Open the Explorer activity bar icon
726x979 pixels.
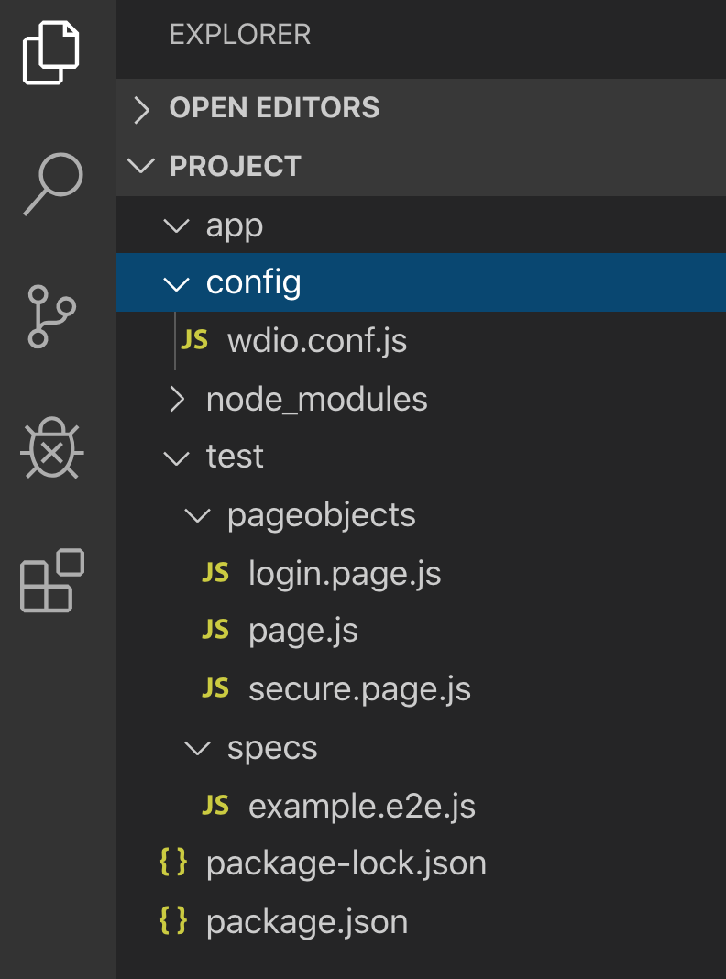pos(51,52)
